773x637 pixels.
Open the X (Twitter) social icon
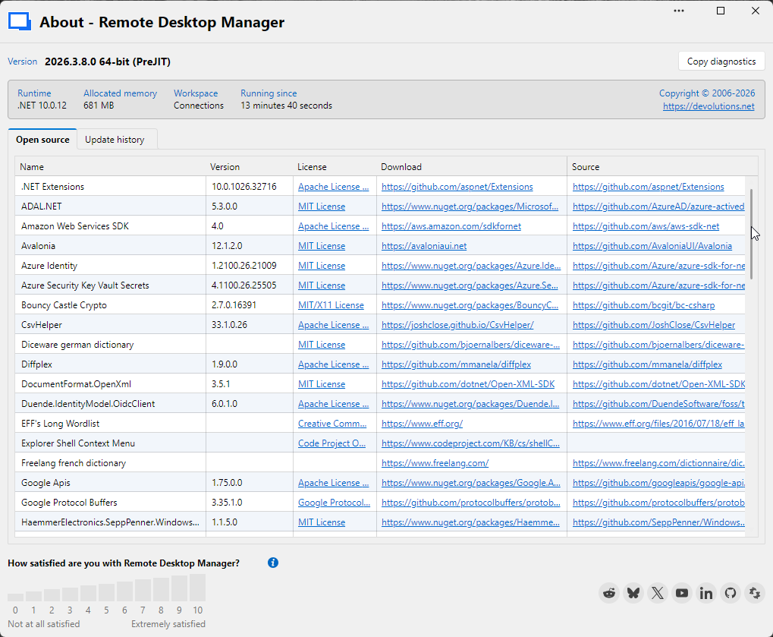click(x=658, y=593)
